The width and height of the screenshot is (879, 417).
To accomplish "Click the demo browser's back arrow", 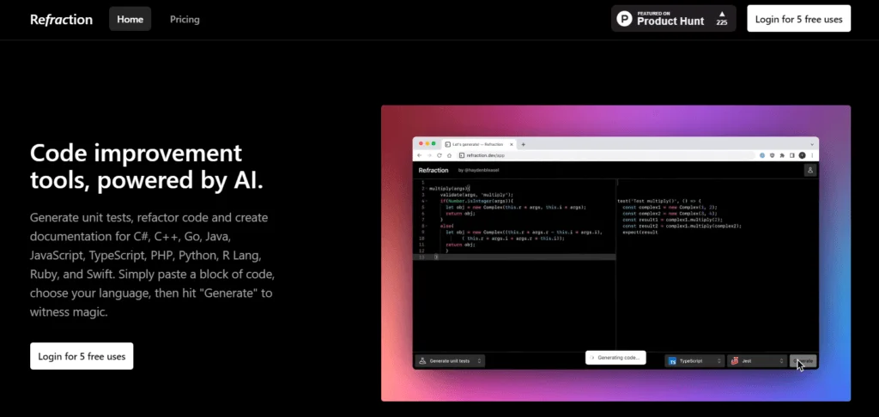I will coord(419,155).
